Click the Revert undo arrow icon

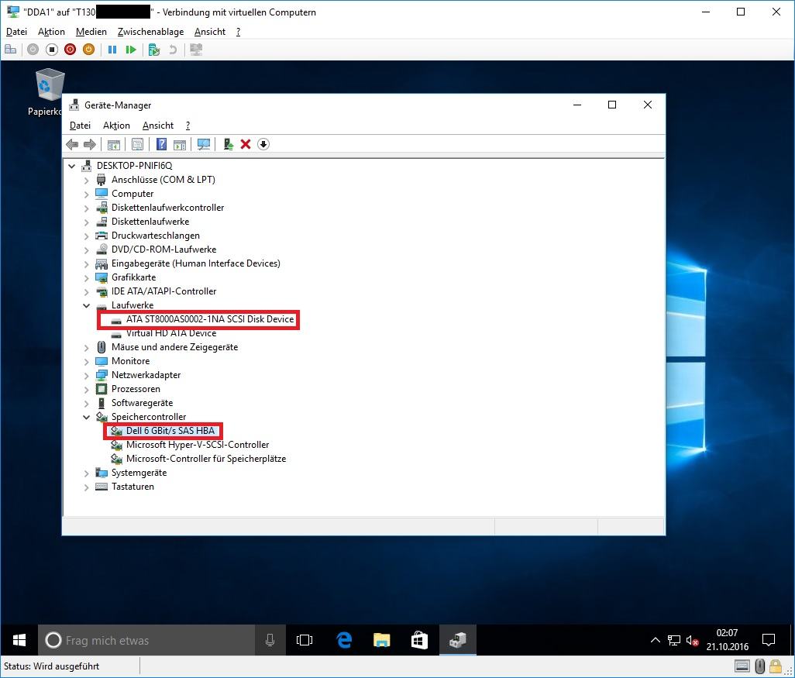tap(173, 49)
